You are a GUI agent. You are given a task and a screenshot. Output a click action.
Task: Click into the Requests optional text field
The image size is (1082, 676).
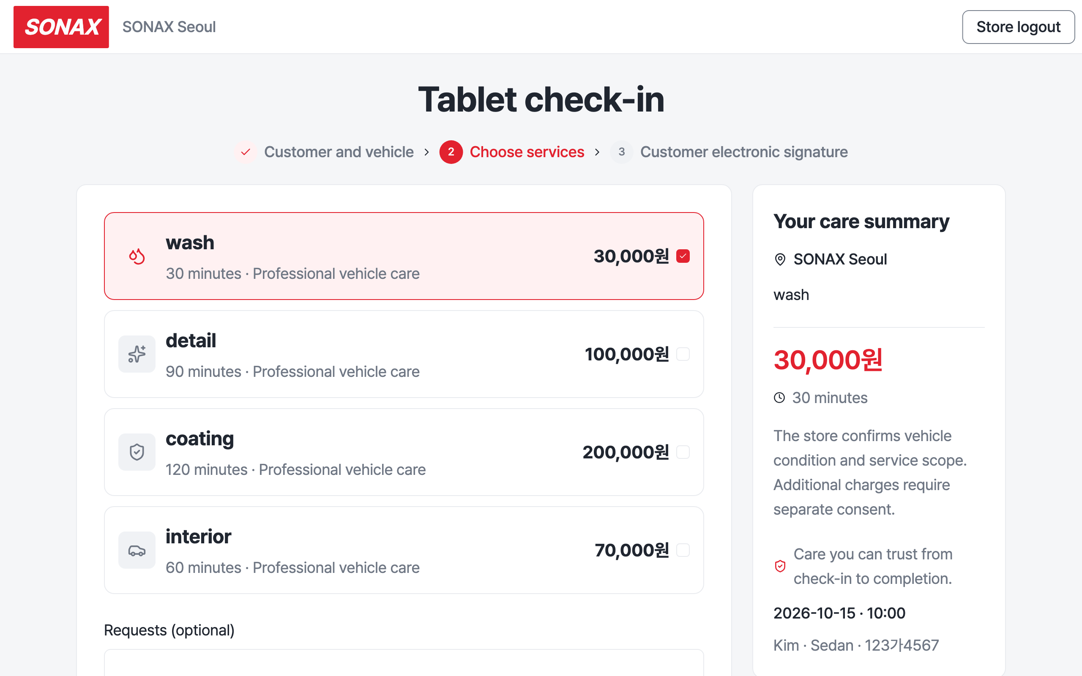404,662
